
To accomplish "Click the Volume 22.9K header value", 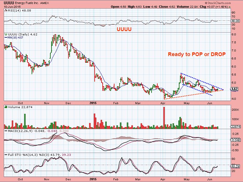I will click(187, 7).
